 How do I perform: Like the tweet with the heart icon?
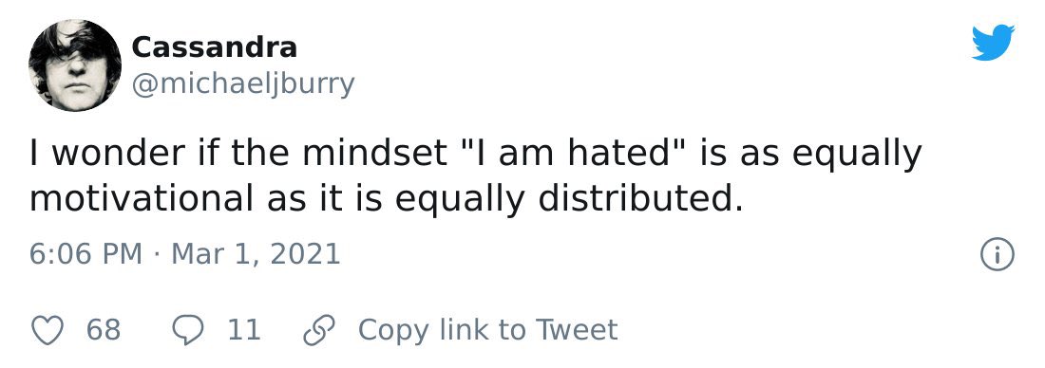(47, 330)
